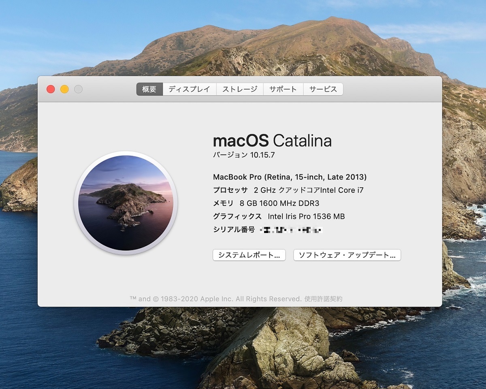
Task: Click the grayed-out zoom window button
Action: click(78, 89)
